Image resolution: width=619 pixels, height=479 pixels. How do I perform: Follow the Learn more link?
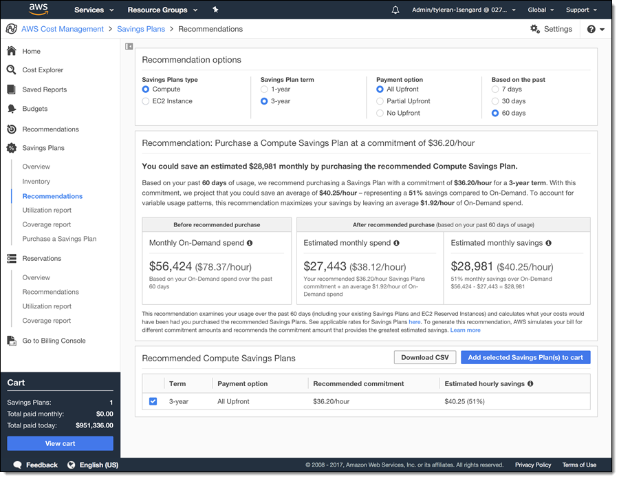pyautogui.click(x=465, y=330)
